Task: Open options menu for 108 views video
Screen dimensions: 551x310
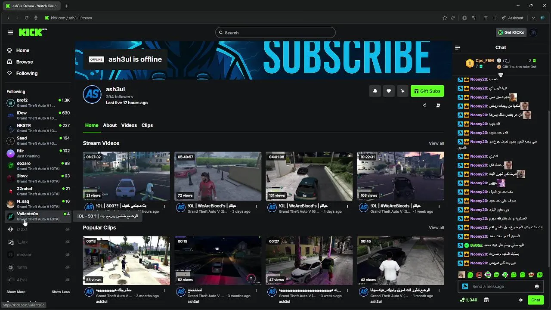Action: coord(439,207)
